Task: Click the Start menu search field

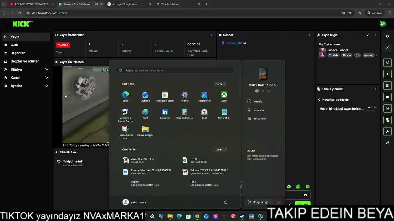Action: (x=175, y=70)
